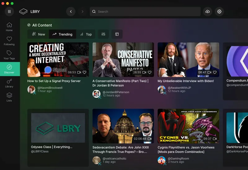This screenshot has width=248, height=170.
Task: Switch to the Trending tab
Action: (63, 34)
